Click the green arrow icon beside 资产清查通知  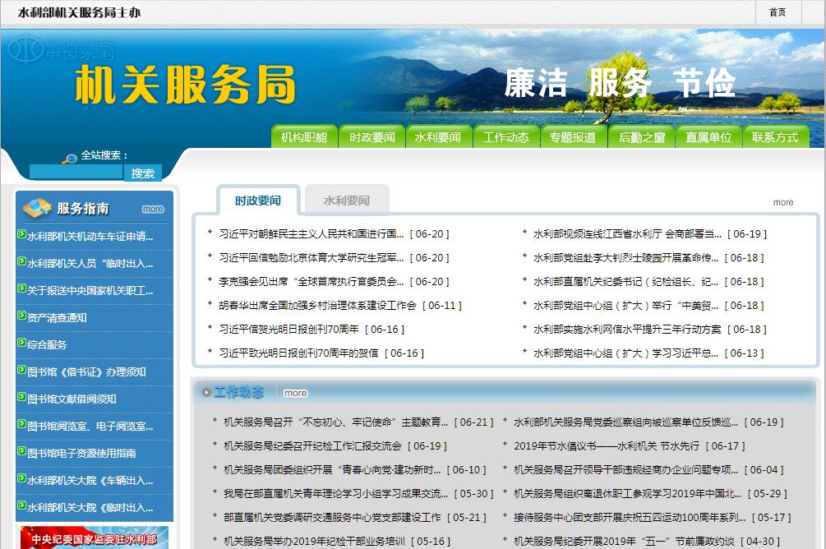coord(21,316)
